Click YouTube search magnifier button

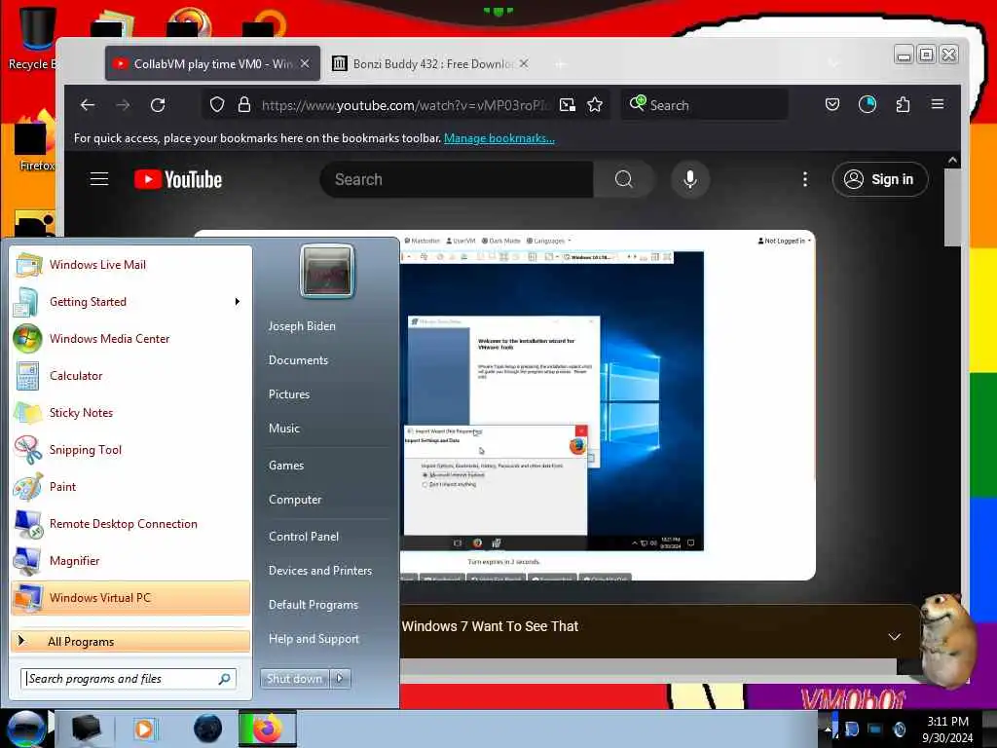pos(624,179)
